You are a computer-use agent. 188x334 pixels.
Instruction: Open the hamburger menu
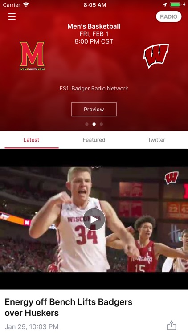pyautogui.click(x=12, y=16)
